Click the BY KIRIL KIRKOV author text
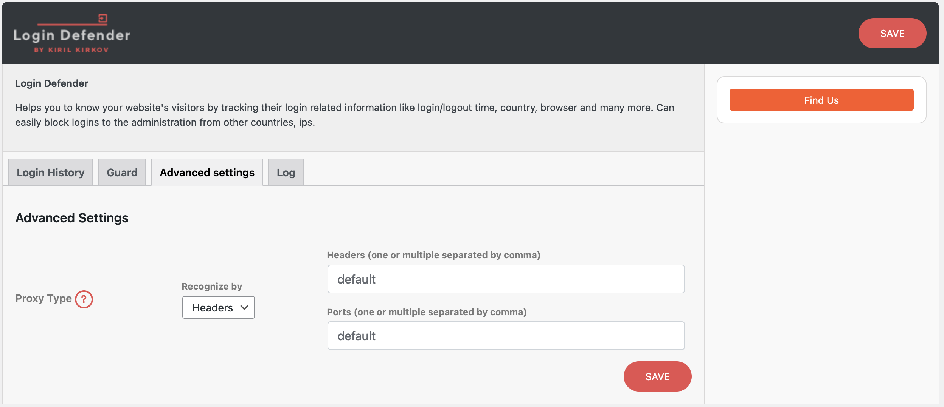944x407 pixels. click(71, 49)
